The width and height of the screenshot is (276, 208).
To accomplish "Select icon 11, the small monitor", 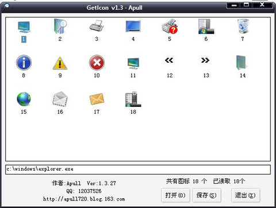I will point(133,63).
